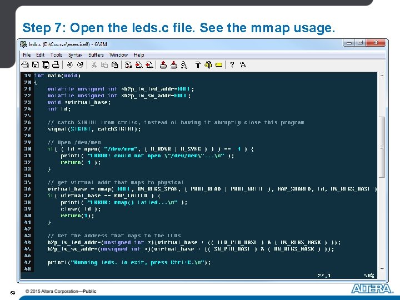Click the Build Tags toolbar icon
Image resolution: width=400 pixels, height=300 pixels.
(x=208, y=65)
